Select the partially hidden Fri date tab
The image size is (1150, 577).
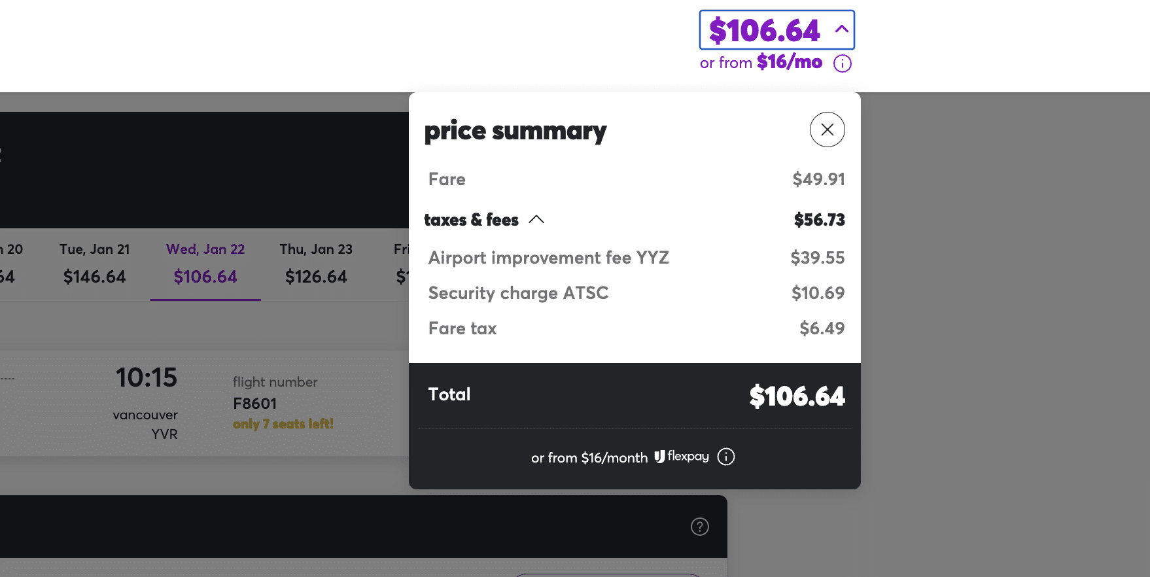[x=400, y=264]
